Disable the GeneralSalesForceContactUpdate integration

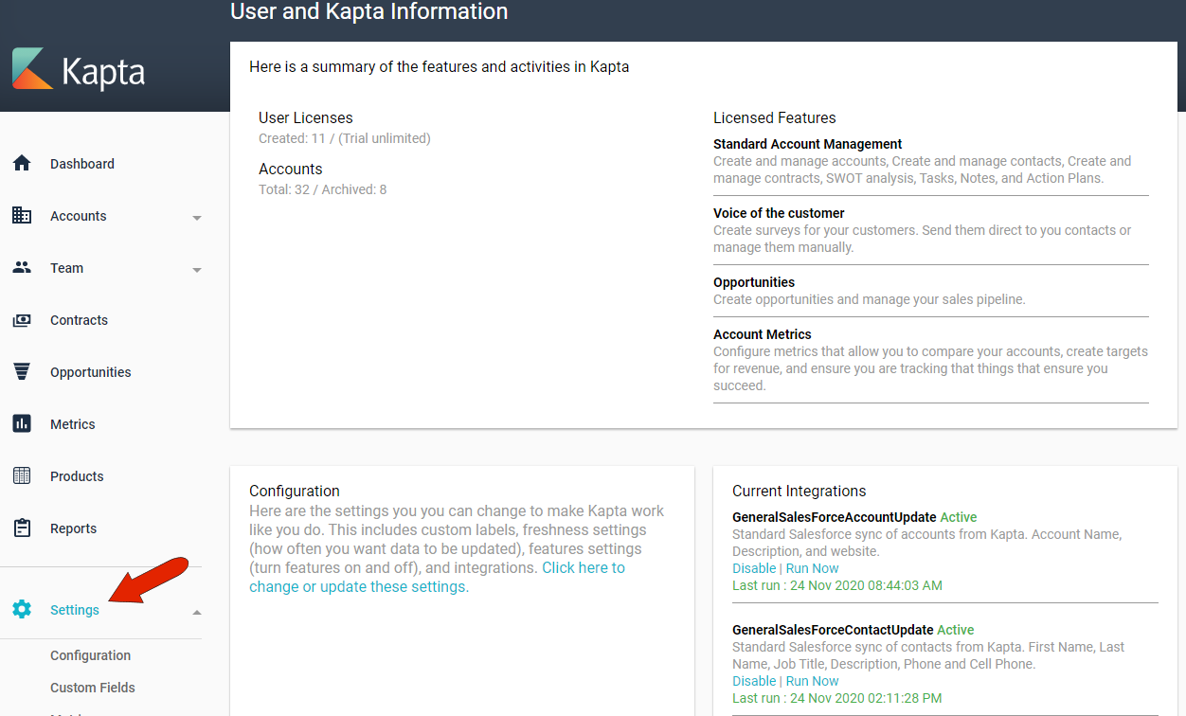click(754, 680)
